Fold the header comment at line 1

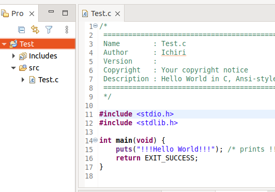coord(95,26)
